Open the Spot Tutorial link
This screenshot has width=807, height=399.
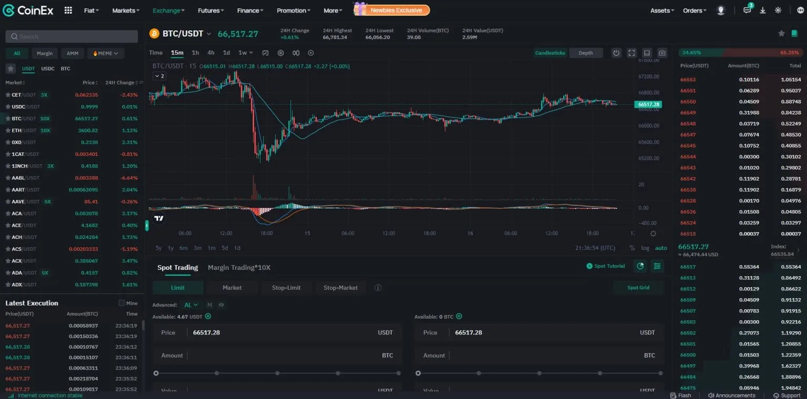coord(606,266)
